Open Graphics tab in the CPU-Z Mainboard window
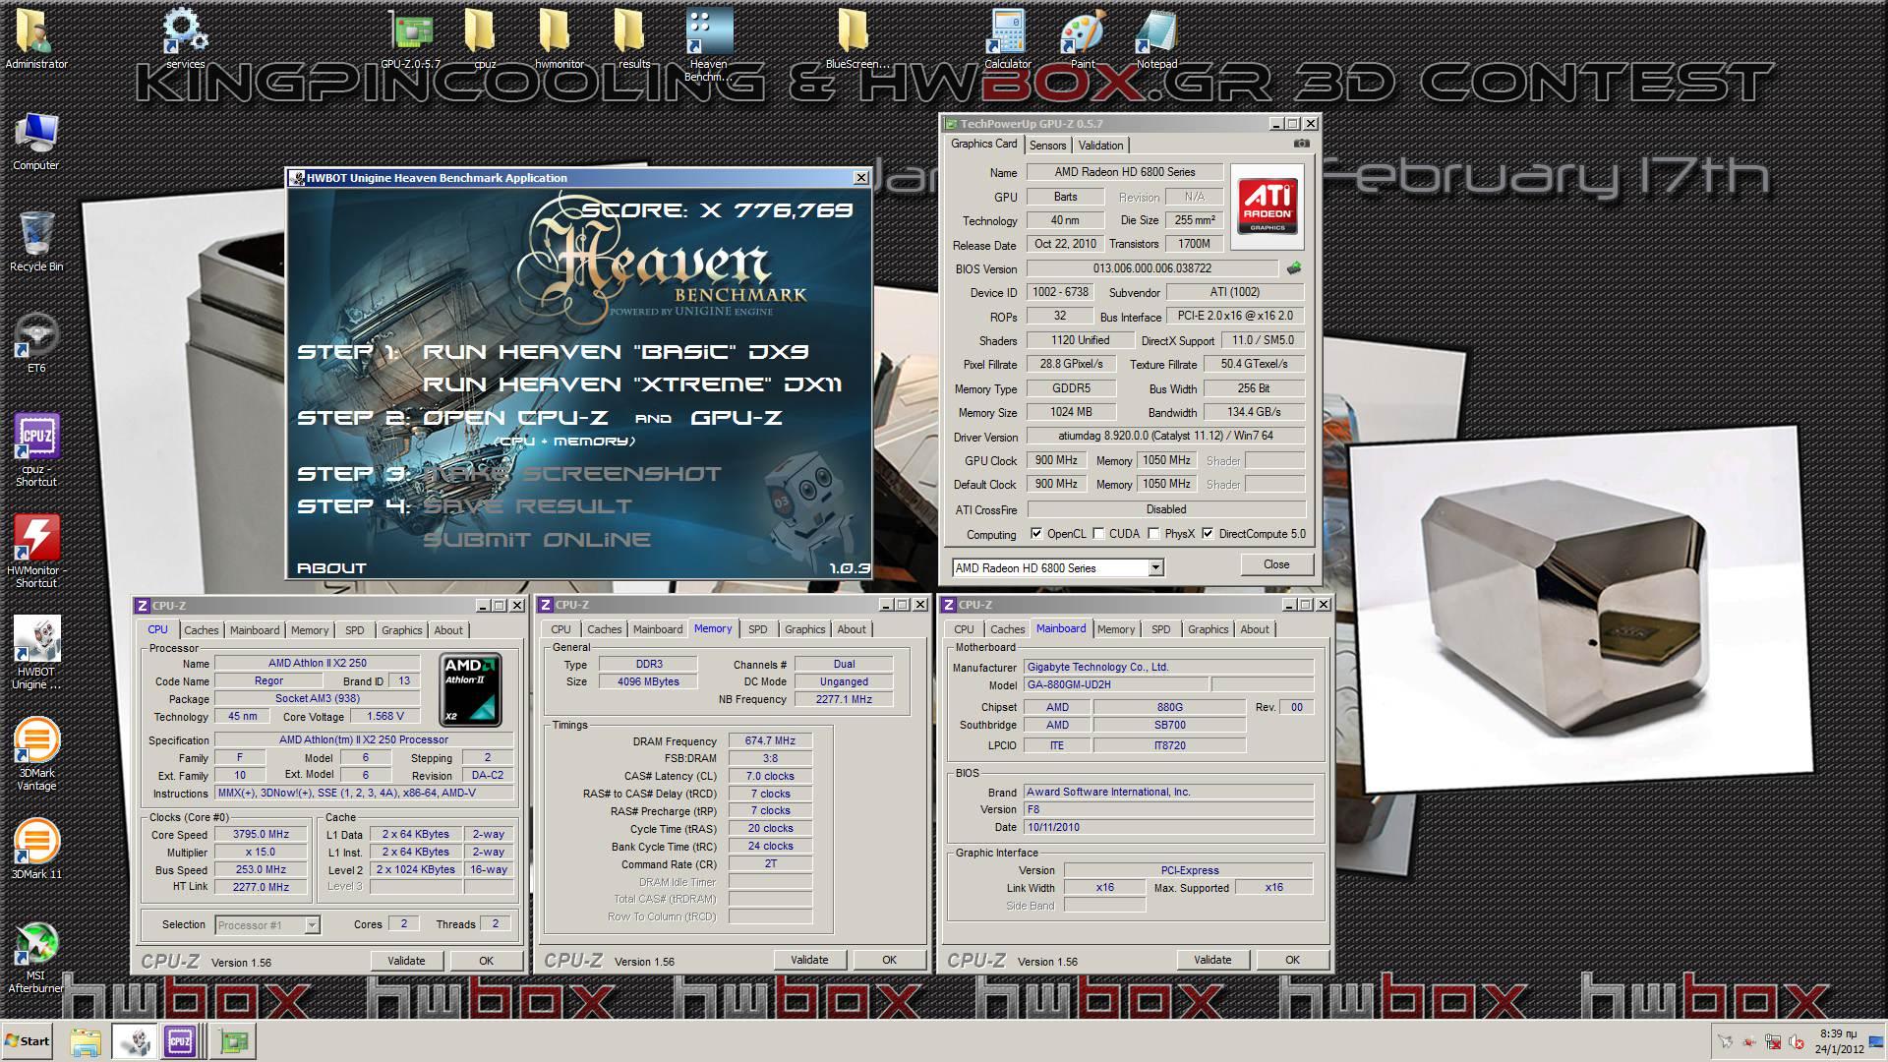This screenshot has width=1888, height=1062. (1208, 629)
